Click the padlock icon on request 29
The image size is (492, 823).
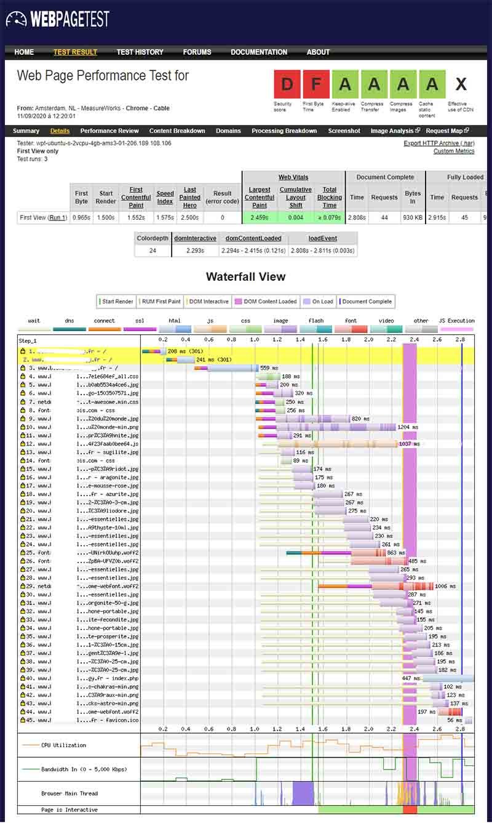pyautogui.click(x=22, y=586)
